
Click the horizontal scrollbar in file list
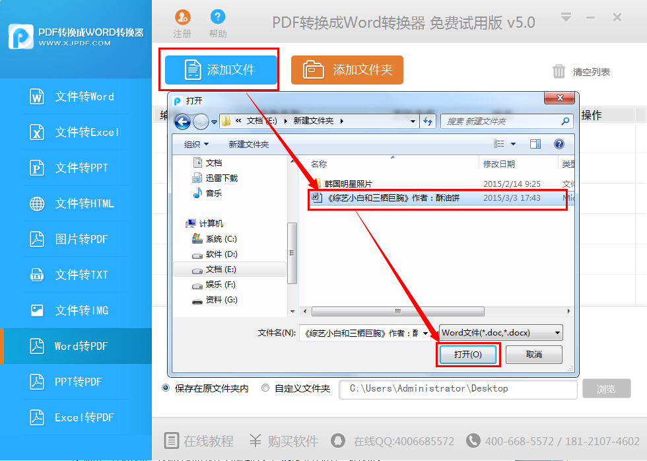pos(397,311)
